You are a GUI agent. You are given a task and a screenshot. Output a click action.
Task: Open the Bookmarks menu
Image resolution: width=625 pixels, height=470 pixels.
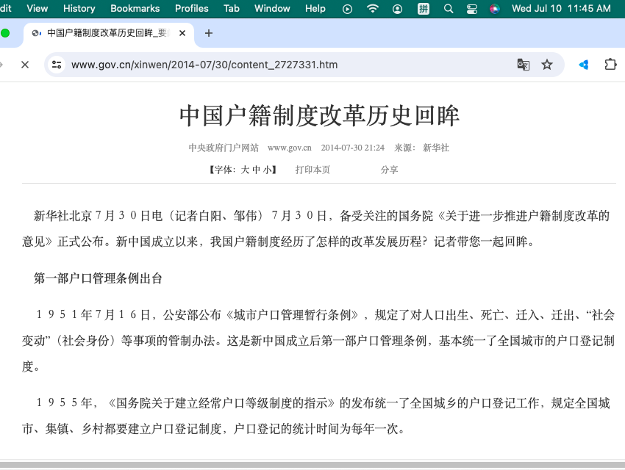point(135,9)
